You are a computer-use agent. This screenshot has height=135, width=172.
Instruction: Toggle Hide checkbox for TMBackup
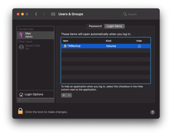click(x=139, y=46)
